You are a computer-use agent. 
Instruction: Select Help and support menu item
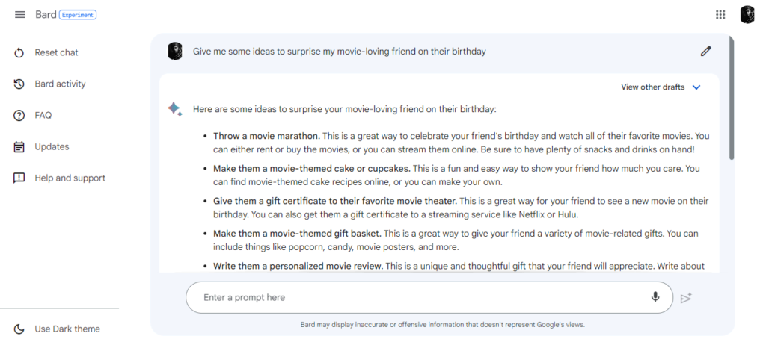click(x=70, y=178)
